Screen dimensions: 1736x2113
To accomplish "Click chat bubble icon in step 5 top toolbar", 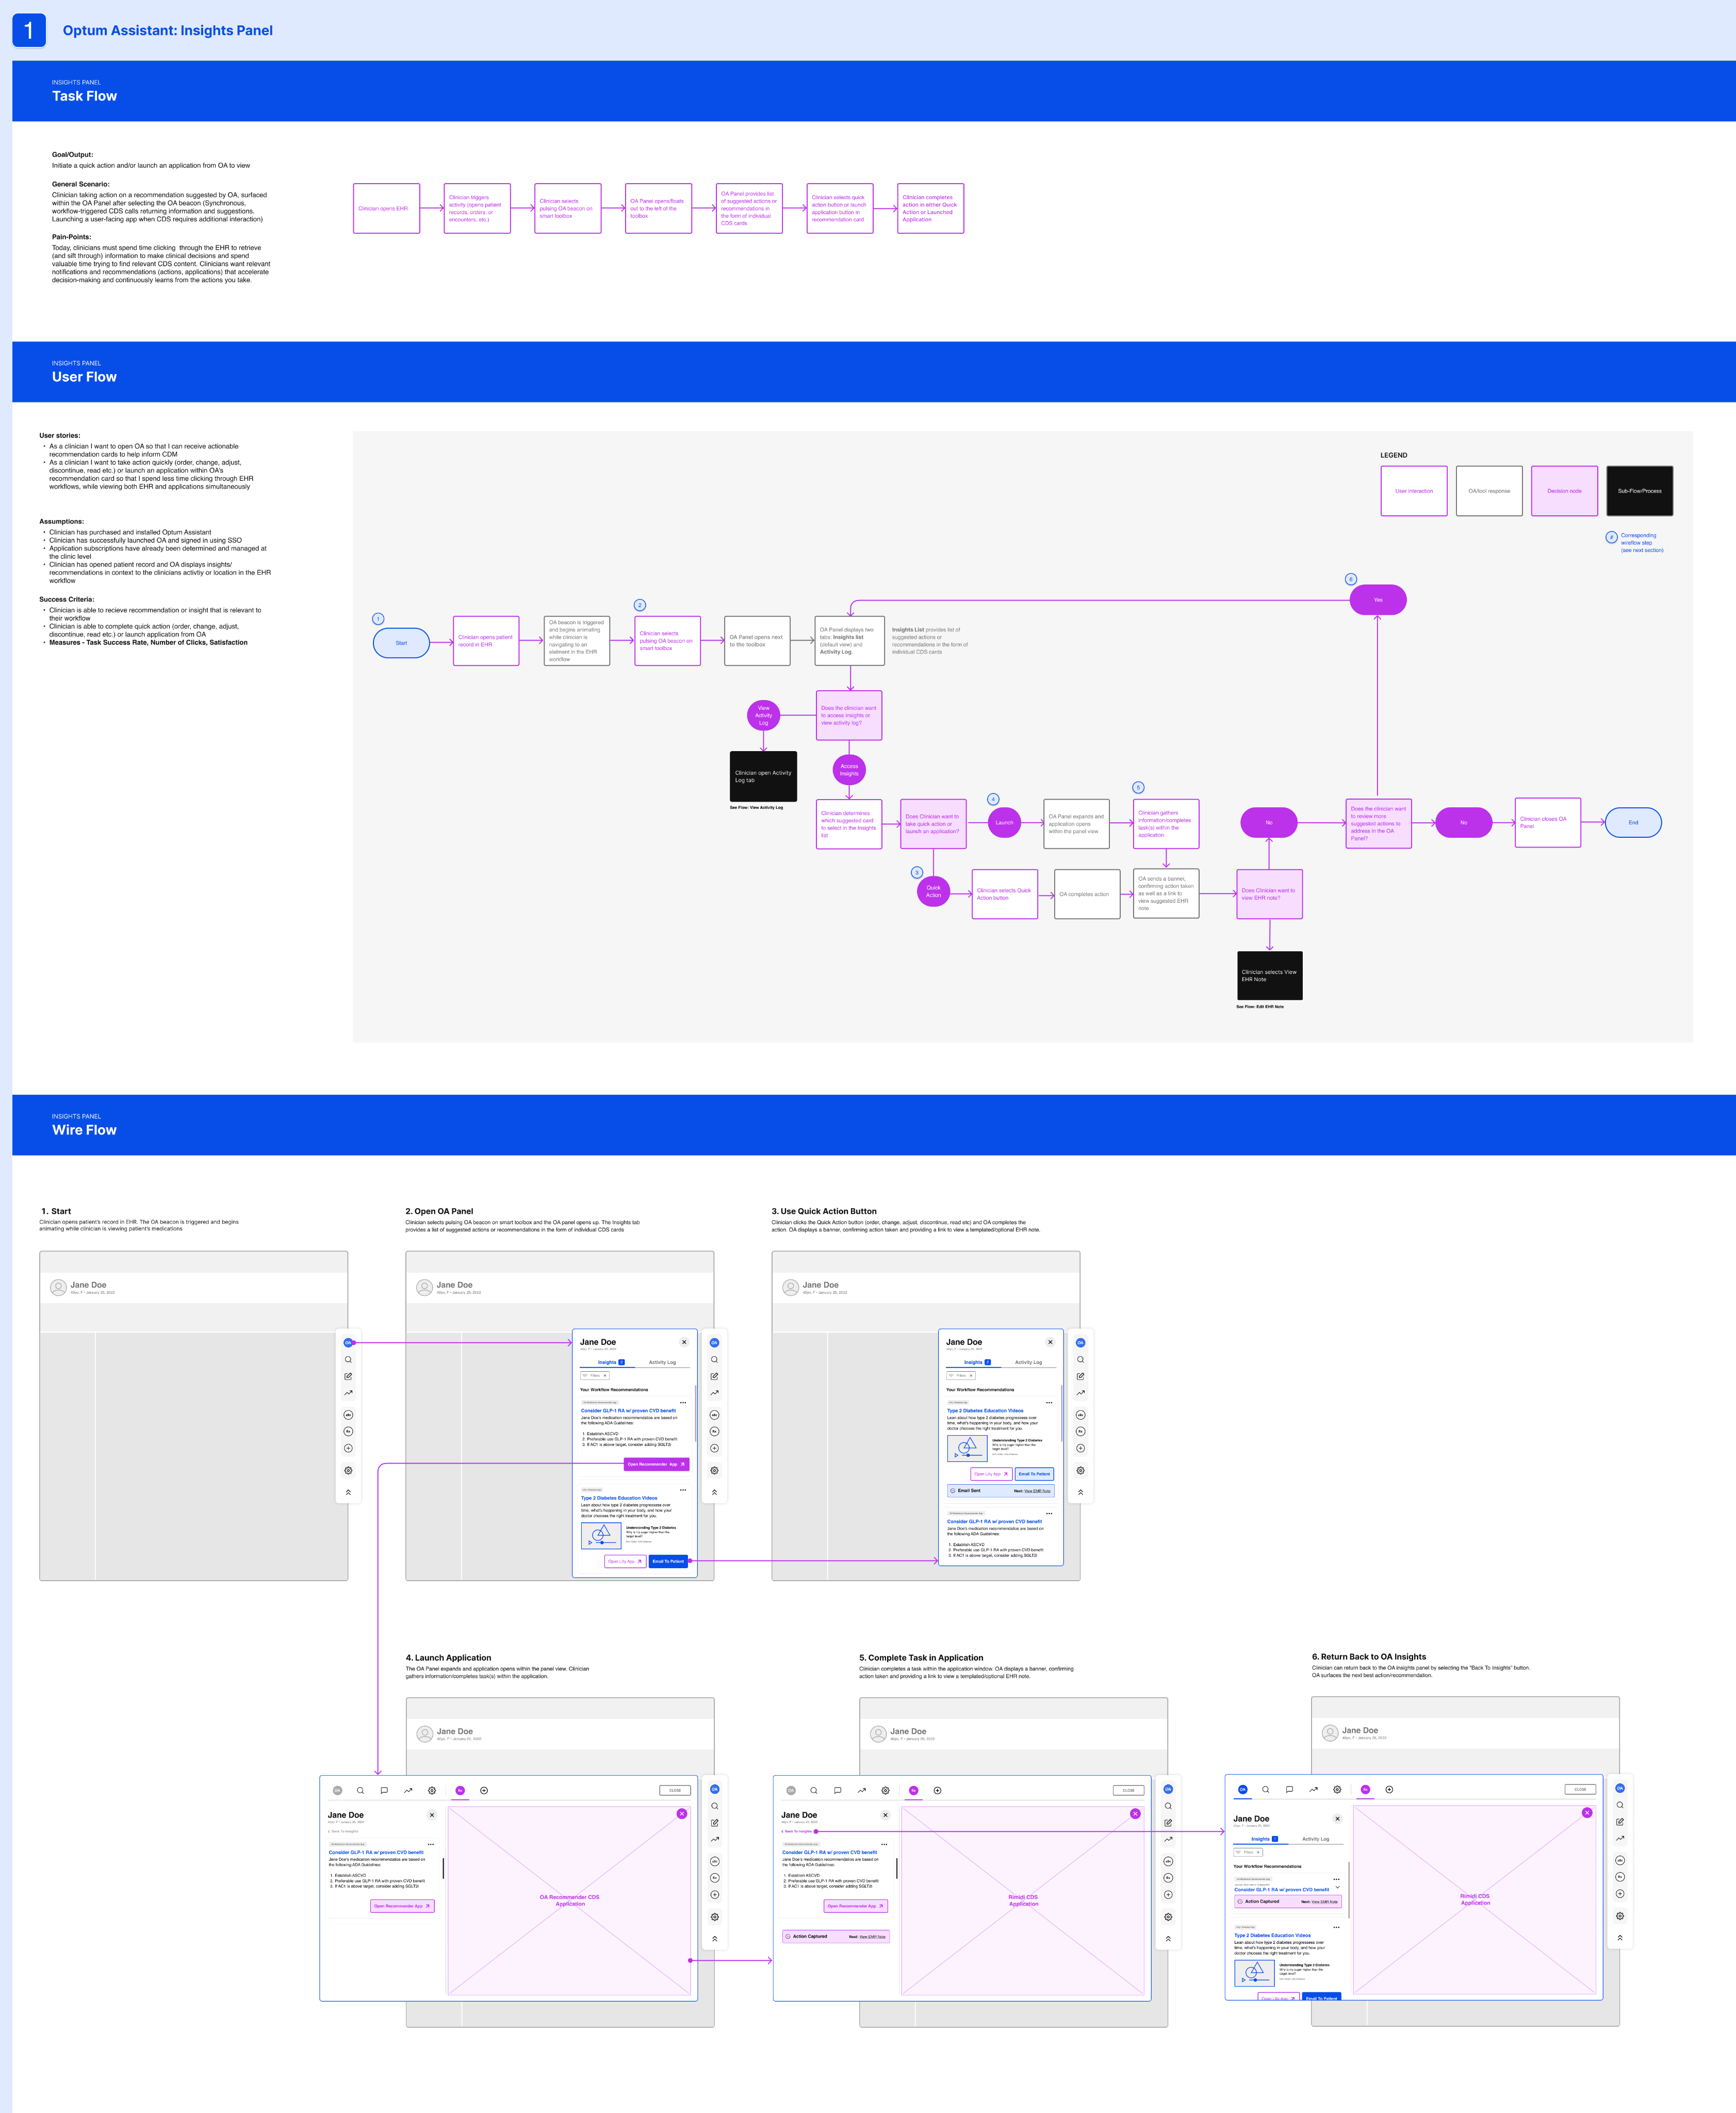I will (x=837, y=1790).
